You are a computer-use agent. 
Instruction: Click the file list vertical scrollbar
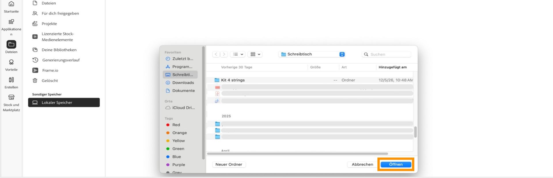[x=415, y=132]
